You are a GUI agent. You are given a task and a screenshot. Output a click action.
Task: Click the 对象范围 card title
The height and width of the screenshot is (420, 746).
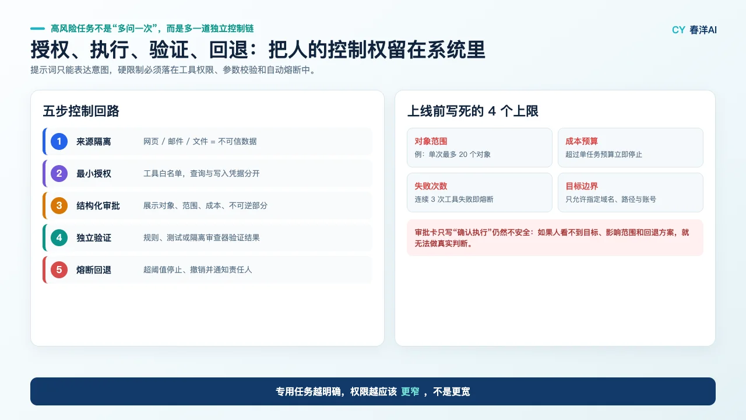(x=431, y=141)
